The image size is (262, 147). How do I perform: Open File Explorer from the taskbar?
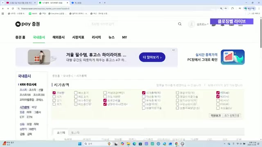128,144
